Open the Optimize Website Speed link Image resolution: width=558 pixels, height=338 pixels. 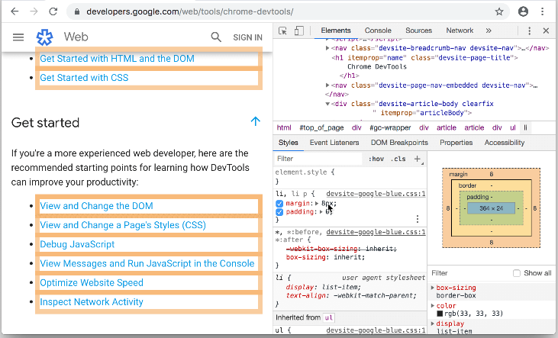(x=92, y=283)
